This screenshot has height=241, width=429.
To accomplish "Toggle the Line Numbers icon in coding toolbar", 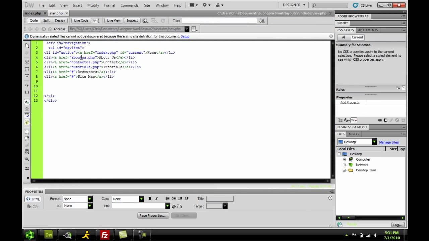I will tap(27, 102).
